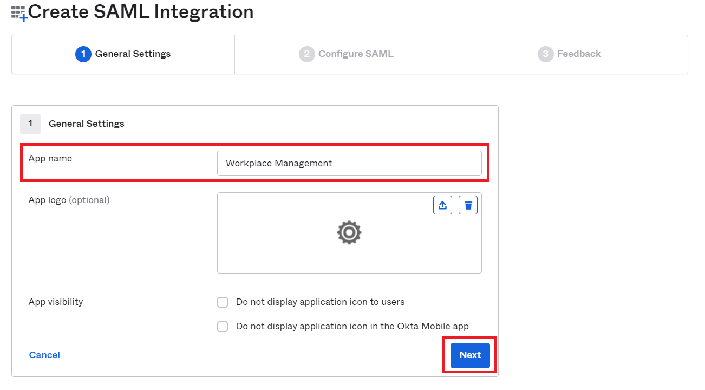Click the General Settings section number badge
705x390 pixels.
point(30,124)
